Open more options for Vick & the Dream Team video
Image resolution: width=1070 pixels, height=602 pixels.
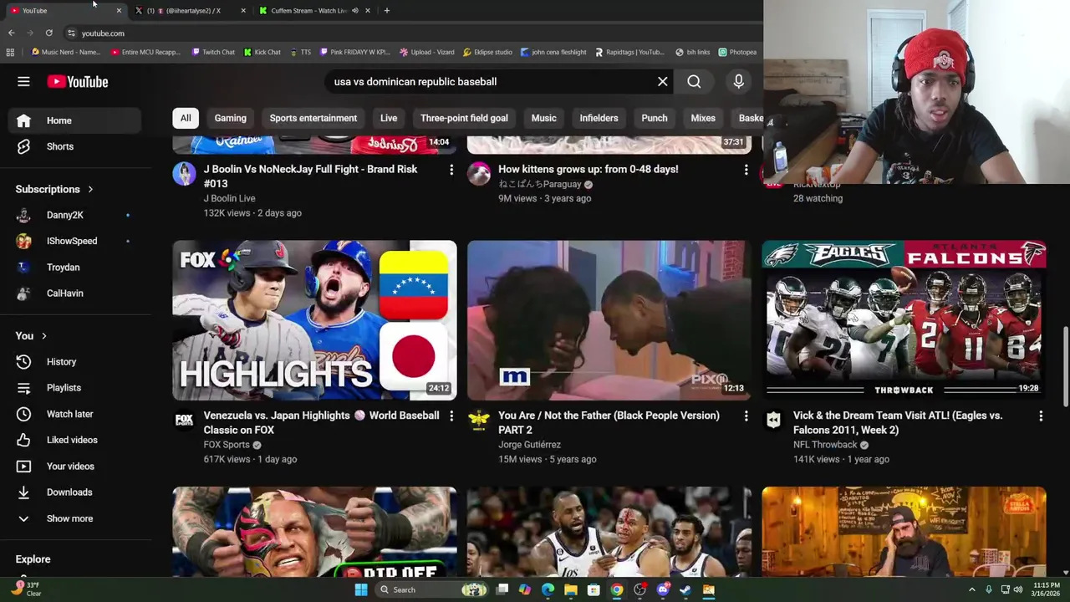coord(1041,416)
